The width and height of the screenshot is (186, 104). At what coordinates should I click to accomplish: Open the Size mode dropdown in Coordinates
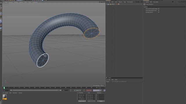point(91,101)
